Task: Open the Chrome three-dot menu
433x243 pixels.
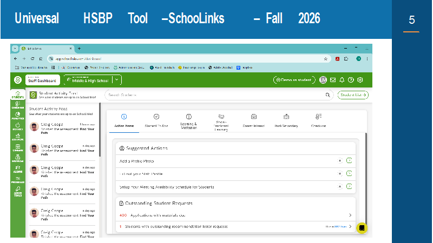Action: pyautogui.click(x=367, y=59)
